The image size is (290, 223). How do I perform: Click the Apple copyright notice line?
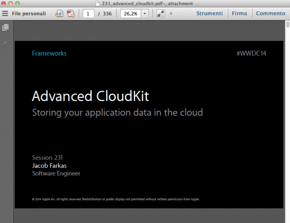[x=116, y=199]
